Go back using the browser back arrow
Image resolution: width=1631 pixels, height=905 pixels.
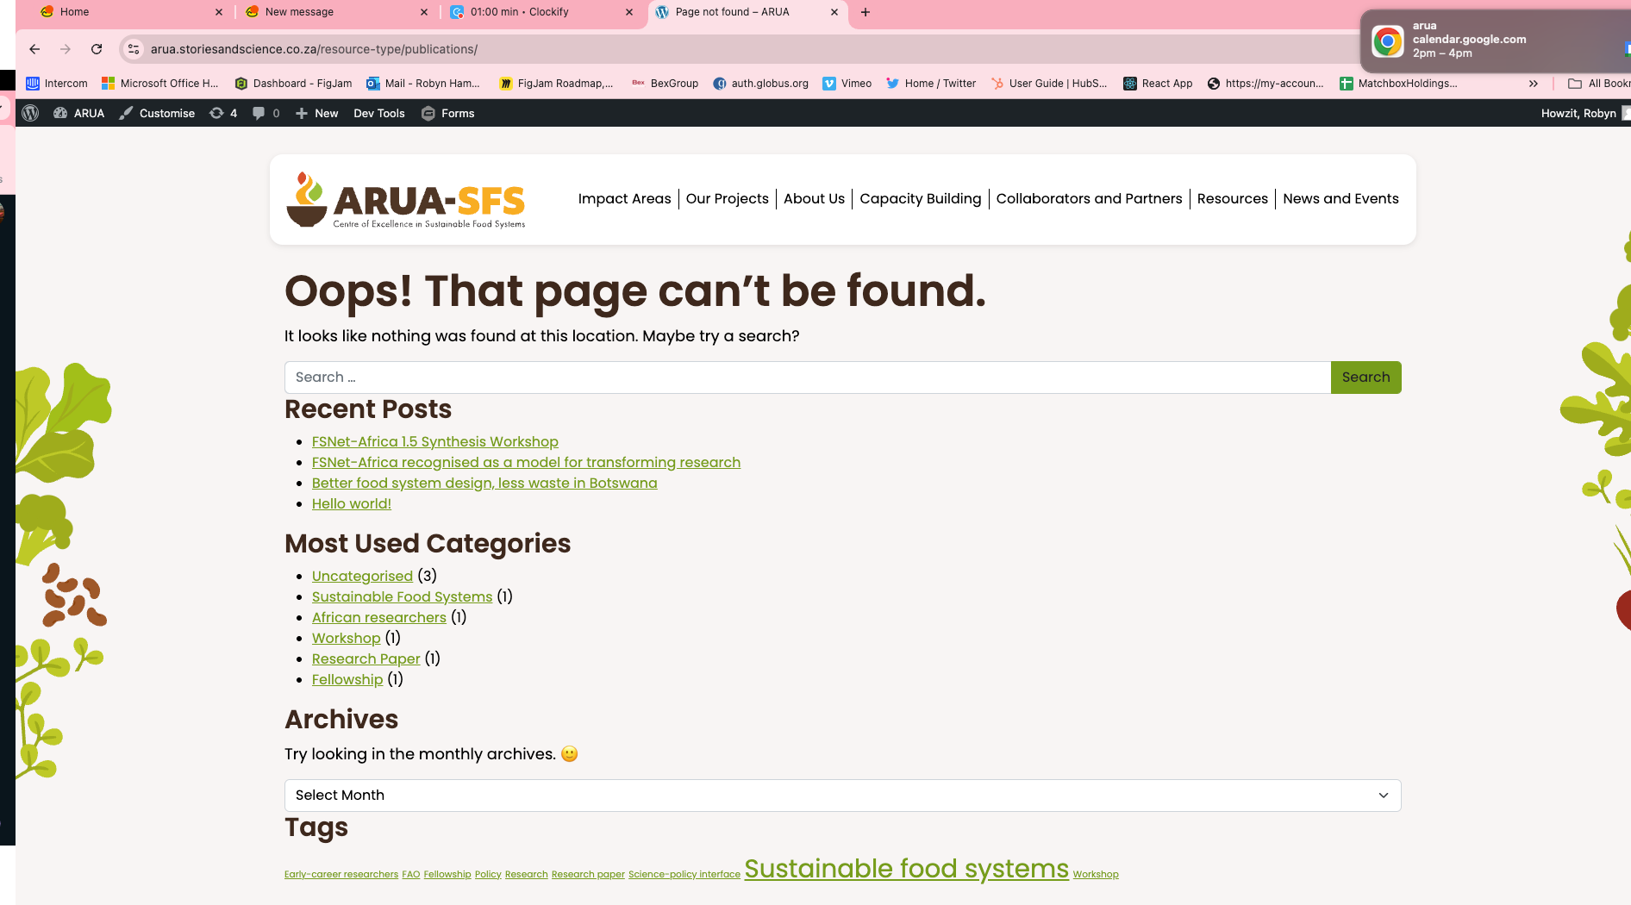click(34, 49)
